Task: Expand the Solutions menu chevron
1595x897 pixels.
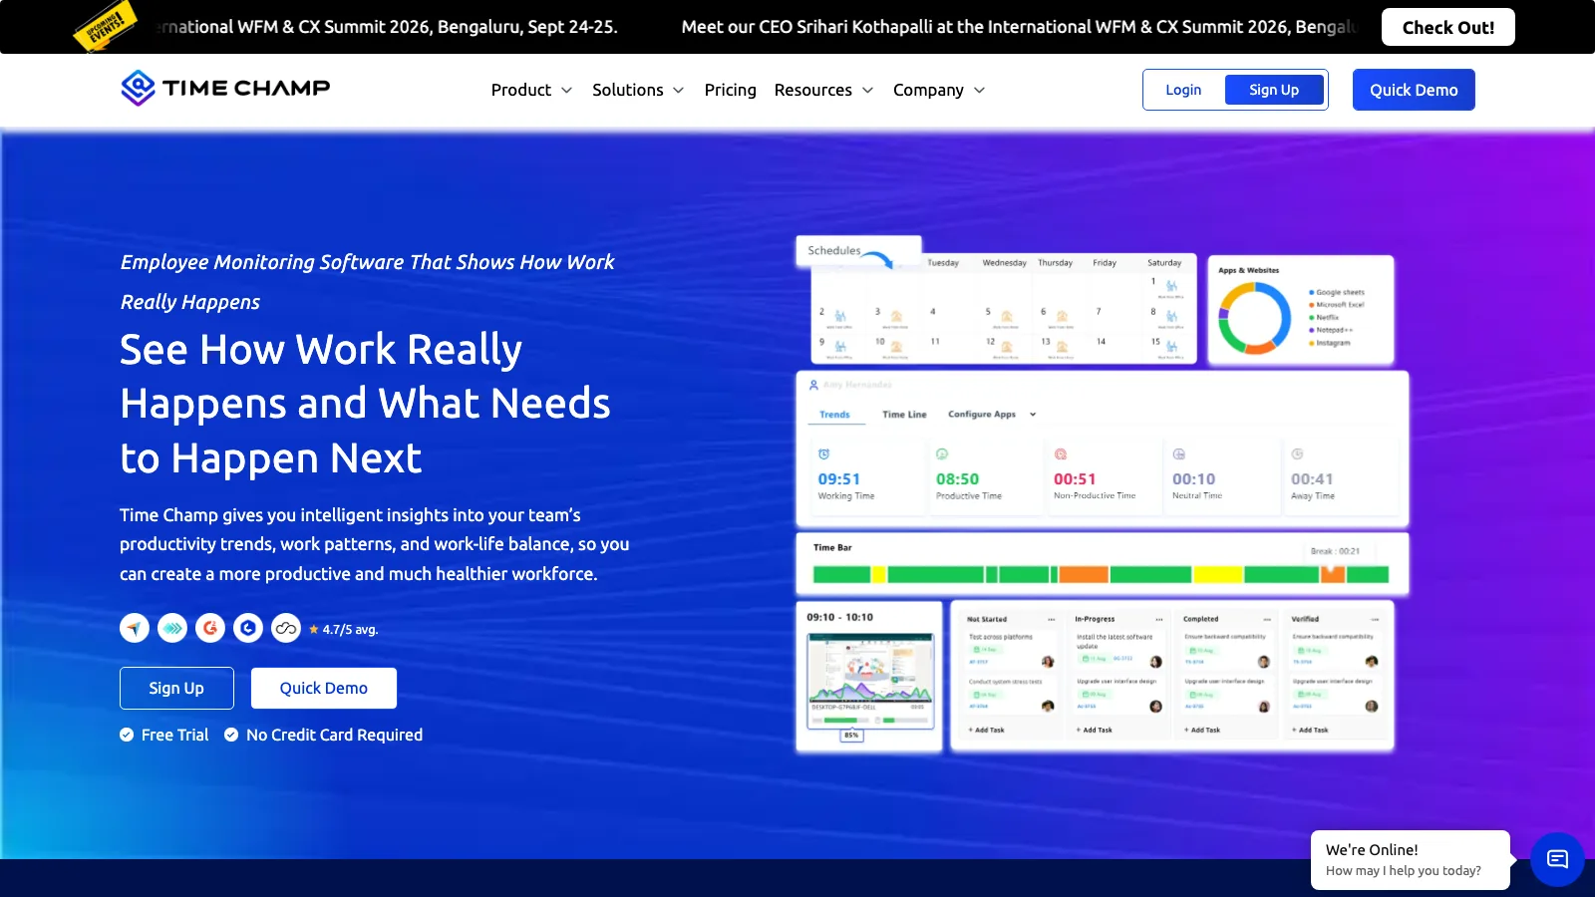Action: point(679,91)
